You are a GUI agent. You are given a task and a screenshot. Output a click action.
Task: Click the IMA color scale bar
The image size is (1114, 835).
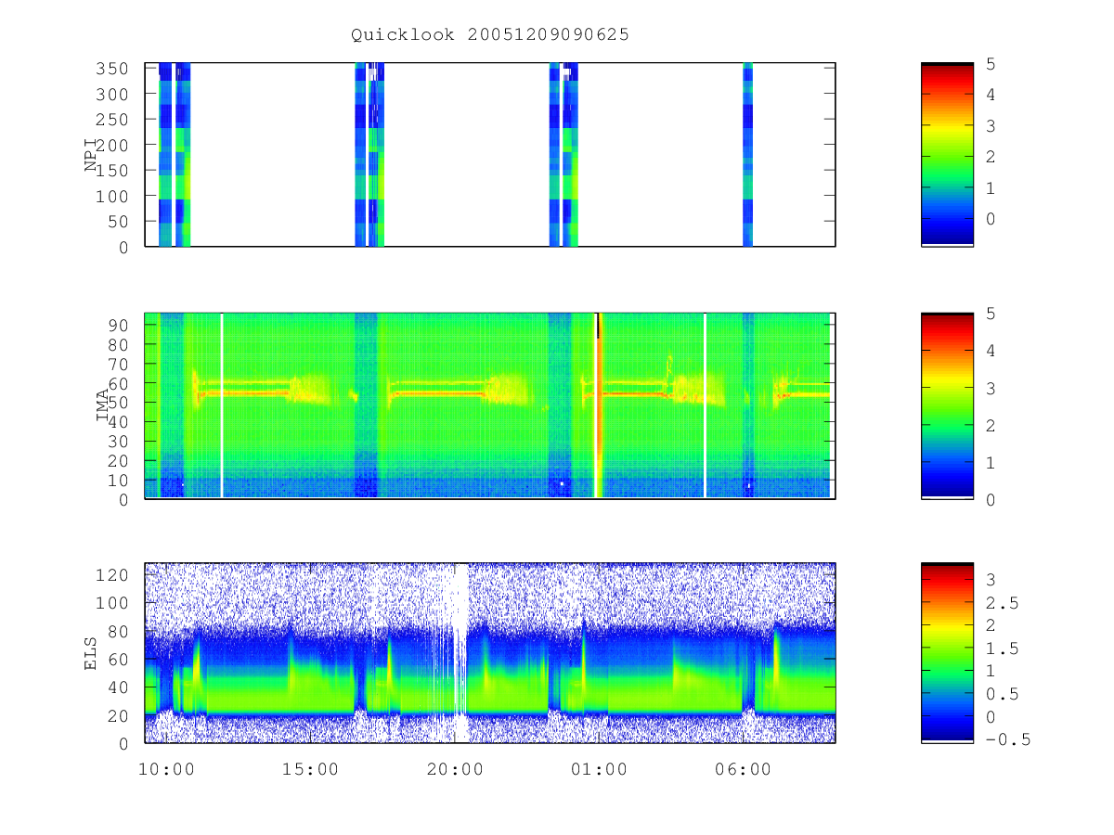point(947,405)
